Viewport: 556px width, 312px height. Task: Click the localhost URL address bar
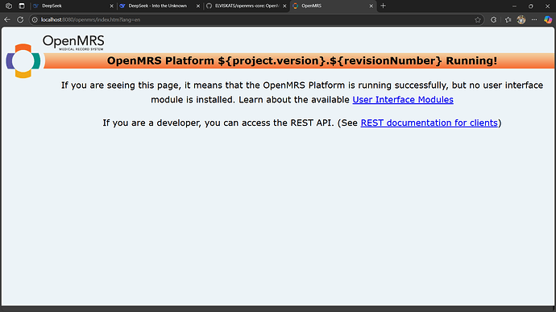click(x=255, y=20)
